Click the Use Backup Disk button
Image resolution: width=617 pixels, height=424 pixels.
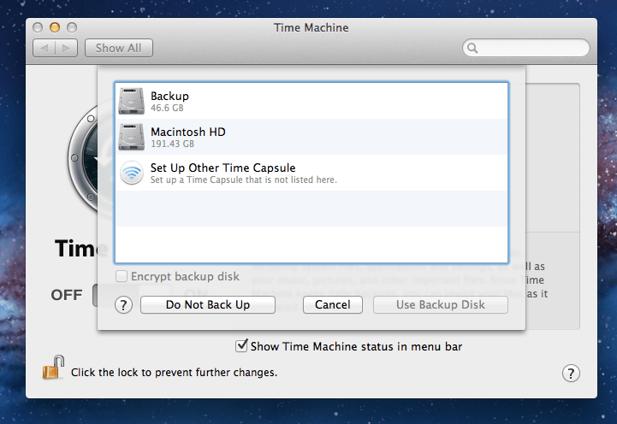[441, 304]
